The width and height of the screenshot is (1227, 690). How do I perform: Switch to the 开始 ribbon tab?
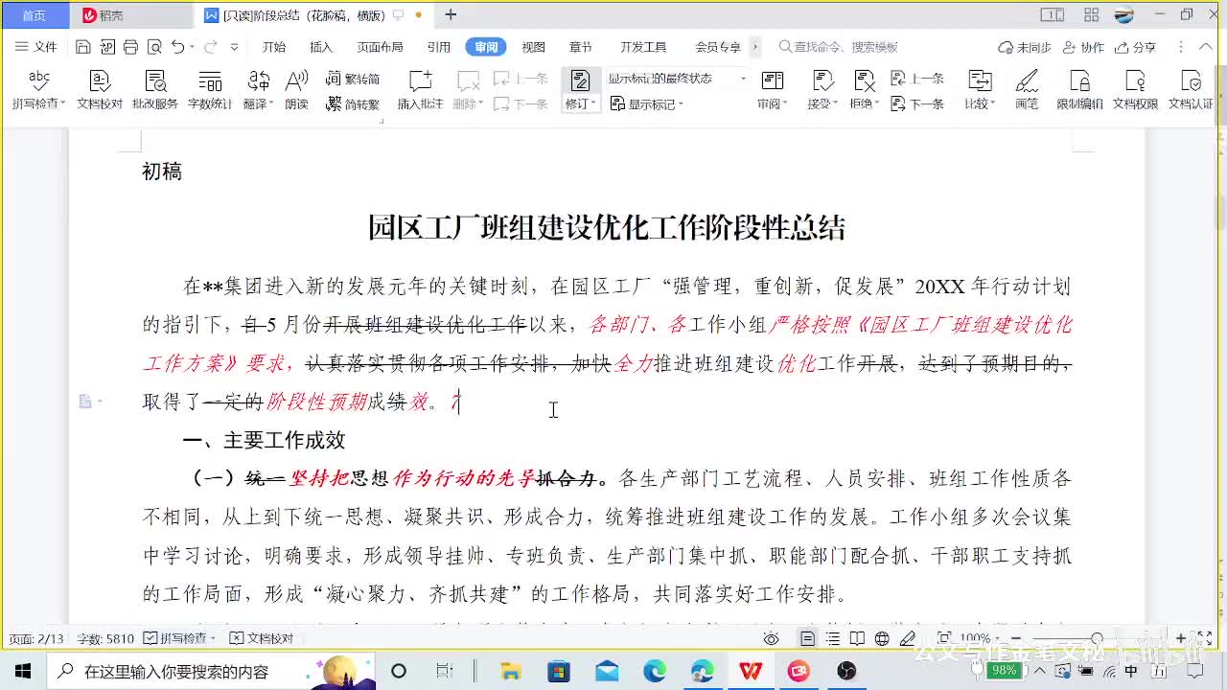click(x=274, y=47)
